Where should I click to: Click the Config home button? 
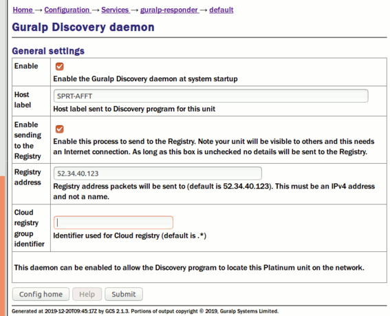[41, 294]
